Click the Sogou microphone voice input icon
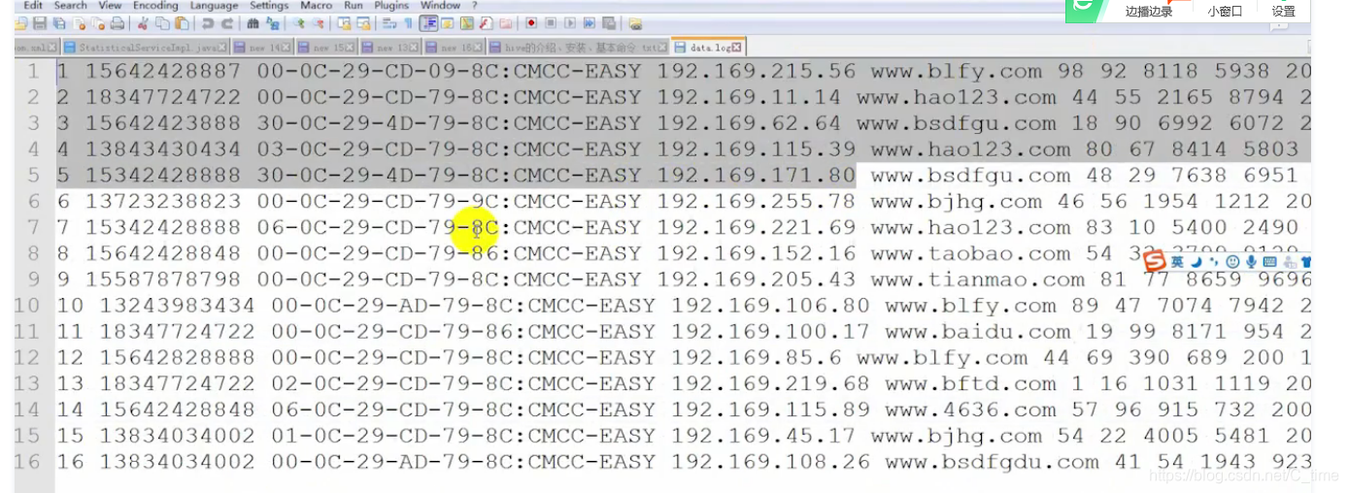This screenshot has width=1348, height=493. coord(1251,262)
